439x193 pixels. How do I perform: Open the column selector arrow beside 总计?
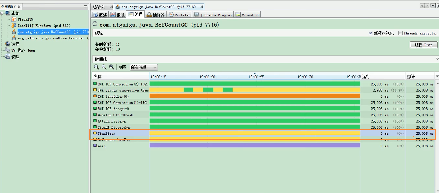click(x=437, y=77)
